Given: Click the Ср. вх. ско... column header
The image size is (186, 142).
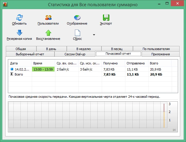Looking at the screenshot, I should tap(67, 63).
